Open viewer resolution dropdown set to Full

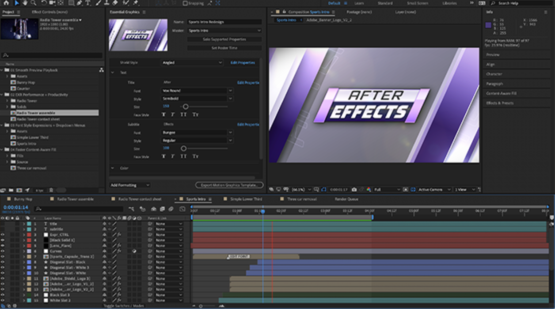pyautogui.click(x=387, y=190)
